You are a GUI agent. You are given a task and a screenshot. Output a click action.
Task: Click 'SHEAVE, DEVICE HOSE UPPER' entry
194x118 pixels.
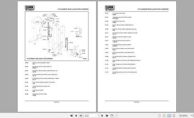pos(41,63)
